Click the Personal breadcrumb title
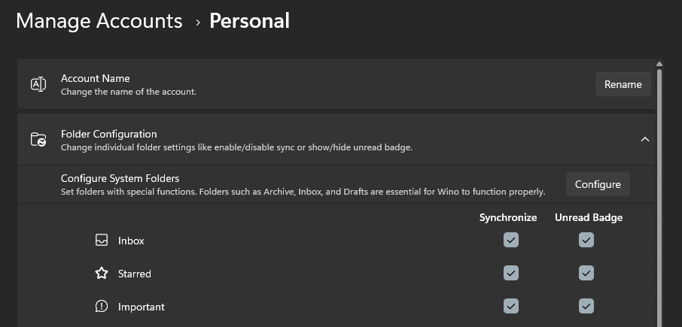Viewport: 682px width, 327px height. 249,21
